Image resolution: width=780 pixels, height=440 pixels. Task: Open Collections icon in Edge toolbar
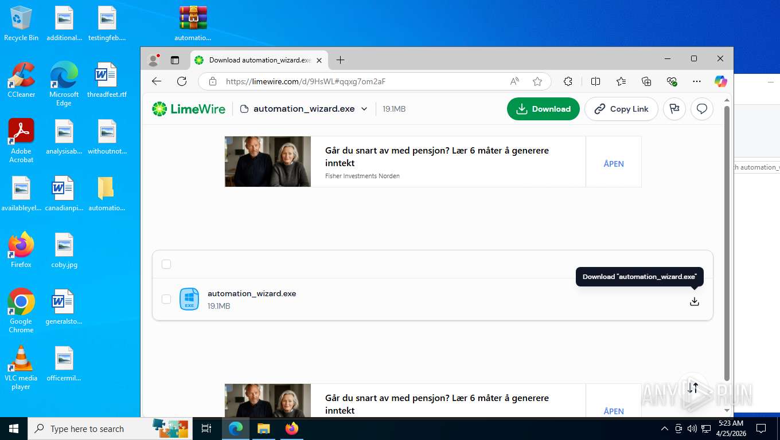[646, 81]
